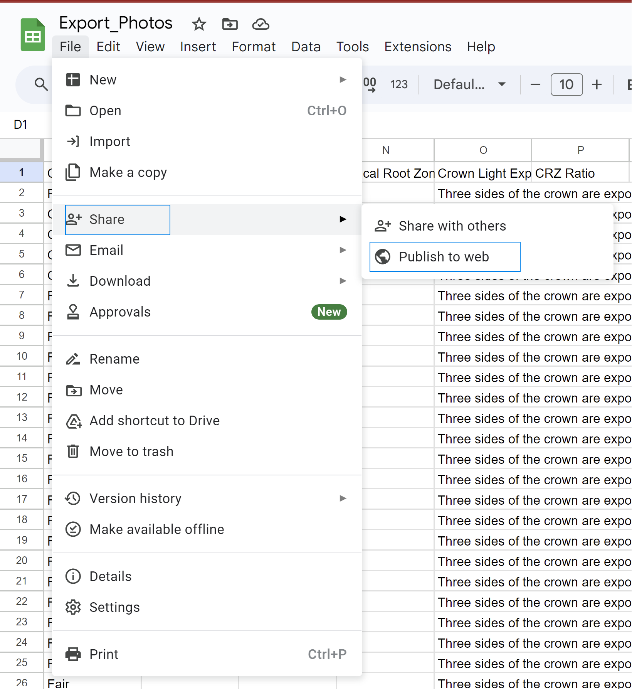Check the cloud saved status icon
This screenshot has height=689, width=632.
[x=261, y=24]
